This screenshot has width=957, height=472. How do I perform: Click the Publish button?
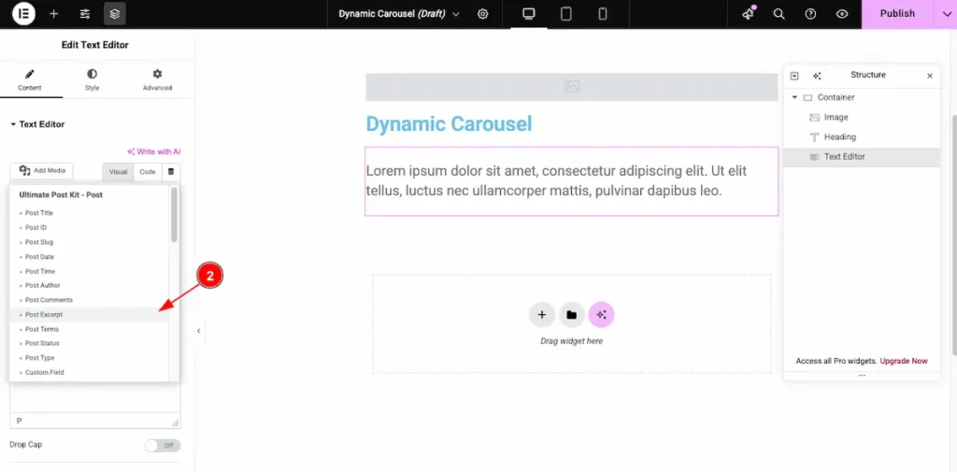pos(897,14)
